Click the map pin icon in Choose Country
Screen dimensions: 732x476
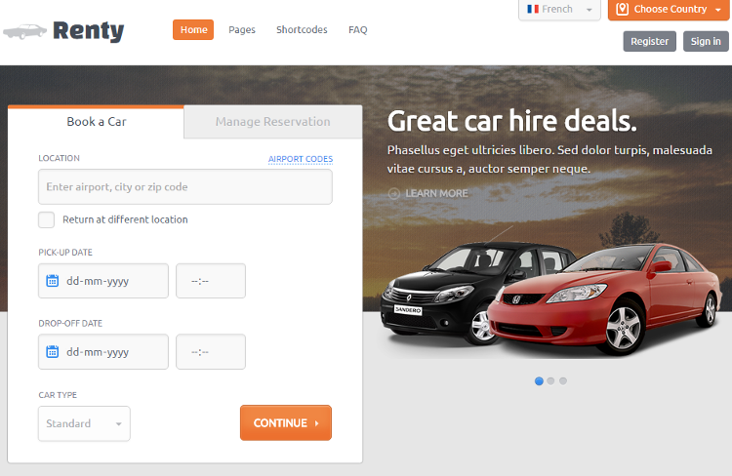[x=622, y=9]
